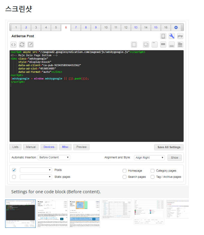Open the dropdown next to Static pages
The width and height of the screenshot is (204, 235).
[x=36, y=177]
